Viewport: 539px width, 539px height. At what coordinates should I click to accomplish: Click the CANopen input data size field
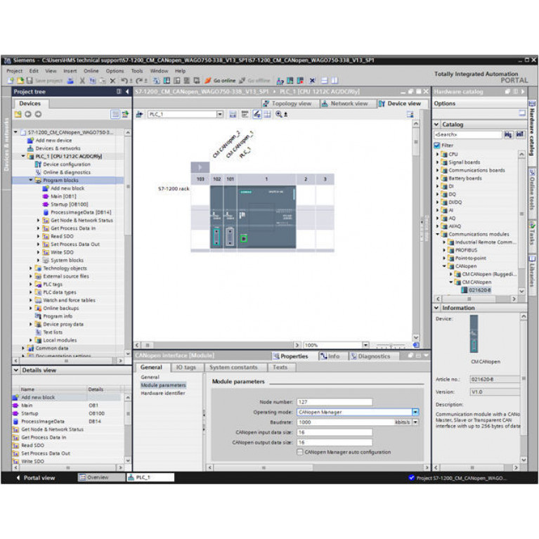[335, 432]
